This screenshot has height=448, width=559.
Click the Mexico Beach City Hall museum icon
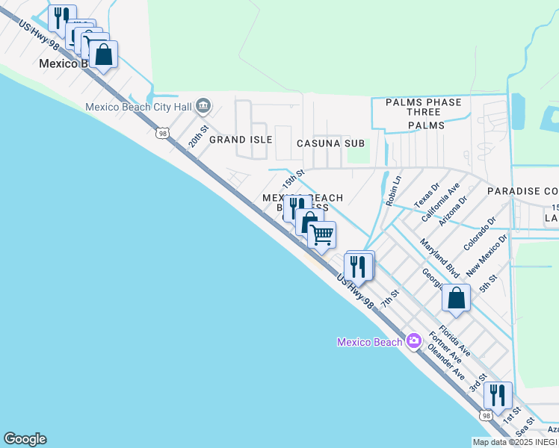pos(203,107)
